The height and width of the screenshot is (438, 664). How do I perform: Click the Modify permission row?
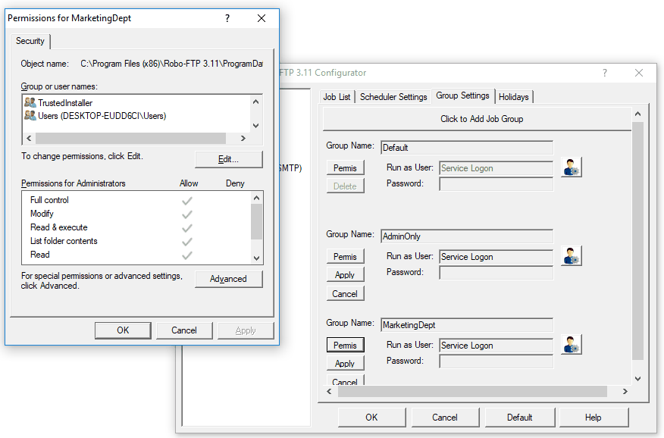tap(136, 214)
